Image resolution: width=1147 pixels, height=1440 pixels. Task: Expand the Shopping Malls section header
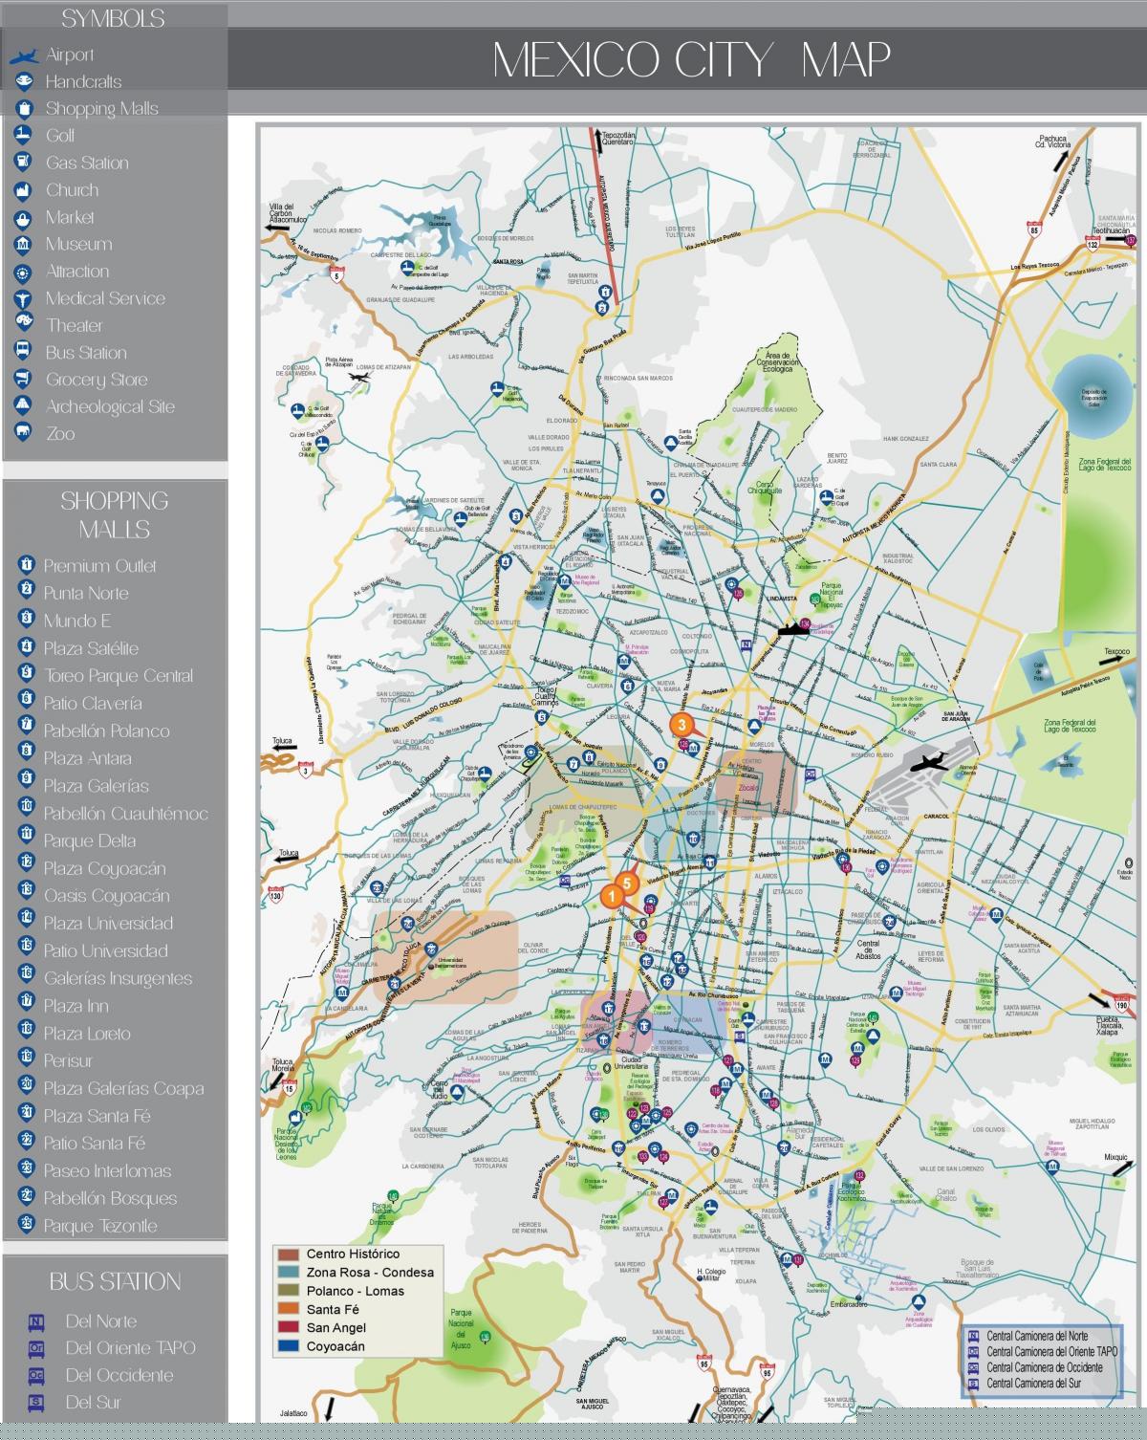pos(115,514)
